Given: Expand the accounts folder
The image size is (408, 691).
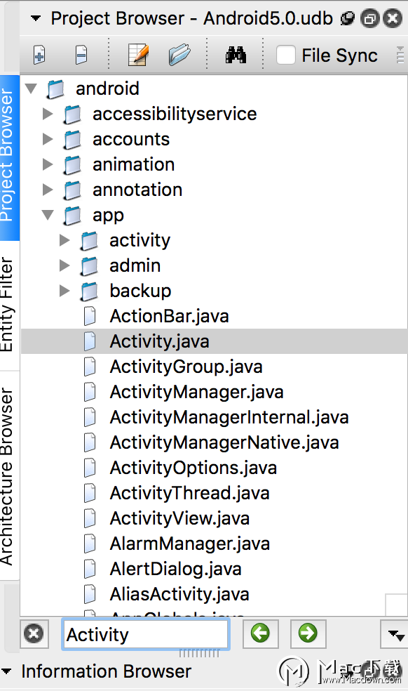Looking at the screenshot, I should pos(48,139).
